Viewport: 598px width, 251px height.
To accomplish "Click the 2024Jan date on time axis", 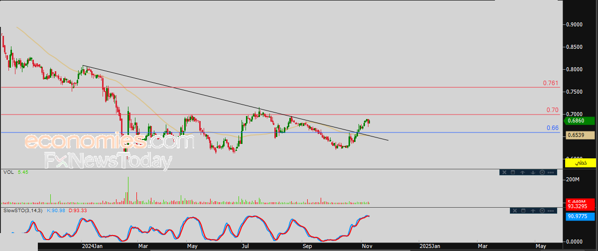I will [x=92, y=246].
